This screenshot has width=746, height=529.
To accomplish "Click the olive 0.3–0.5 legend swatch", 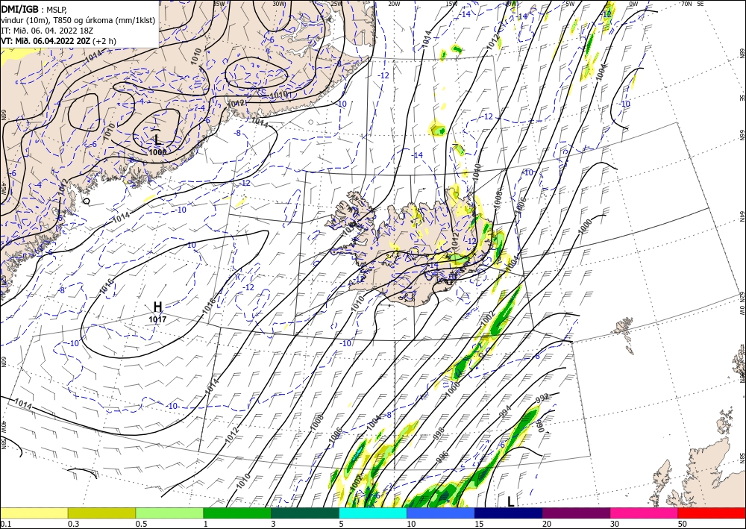I will click(101, 513).
